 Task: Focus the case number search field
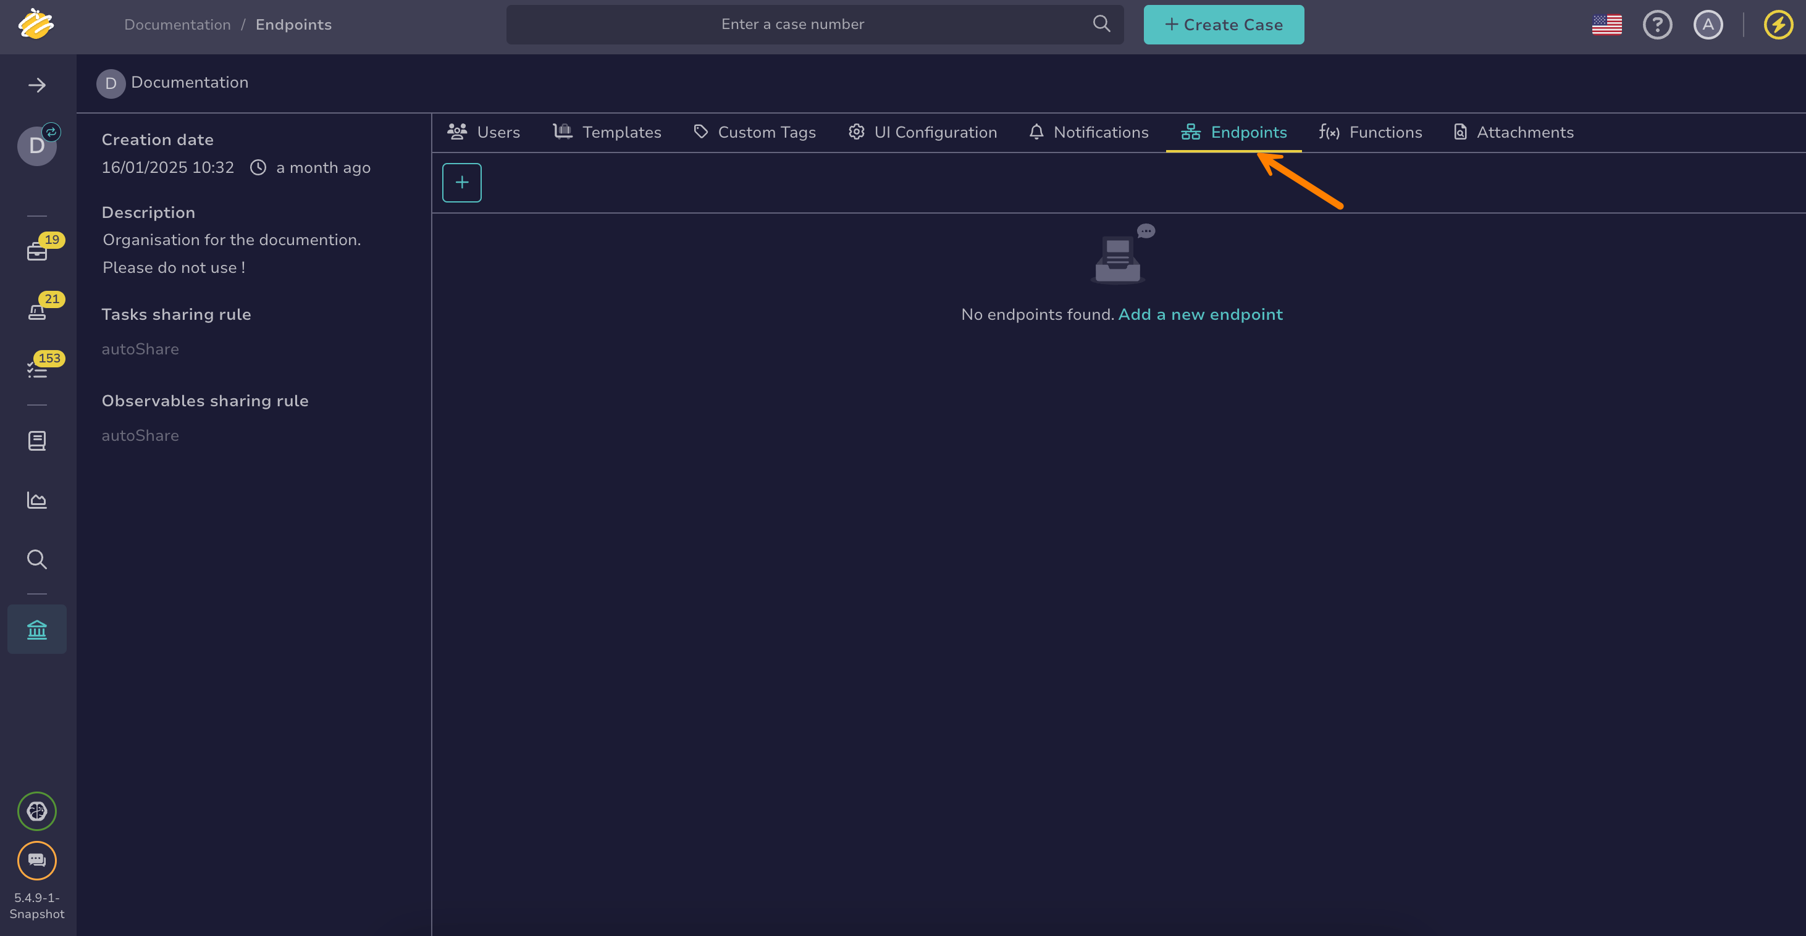point(792,25)
